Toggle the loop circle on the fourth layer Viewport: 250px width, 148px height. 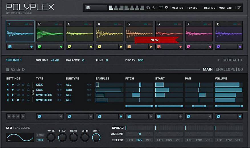coord(18,100)
